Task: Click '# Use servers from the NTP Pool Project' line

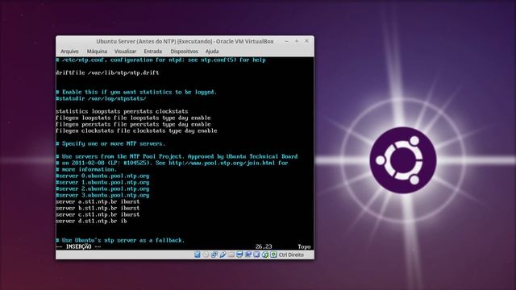Action: click(x=177, y=156)
